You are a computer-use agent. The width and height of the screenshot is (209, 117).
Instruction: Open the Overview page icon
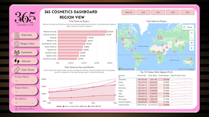[x=17, y=35]
